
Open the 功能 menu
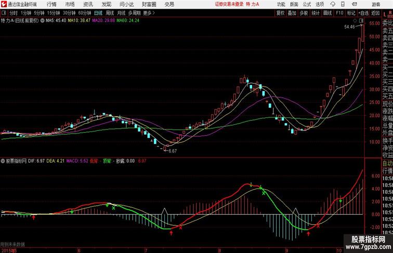pyautogui.click(x=281, y=4)
